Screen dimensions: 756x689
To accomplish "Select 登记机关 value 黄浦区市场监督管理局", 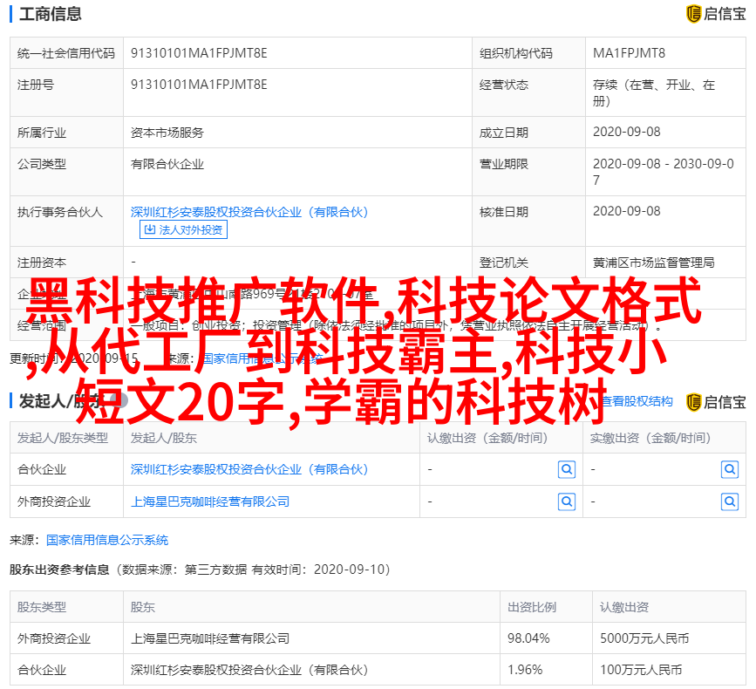I will pos(654,263).
